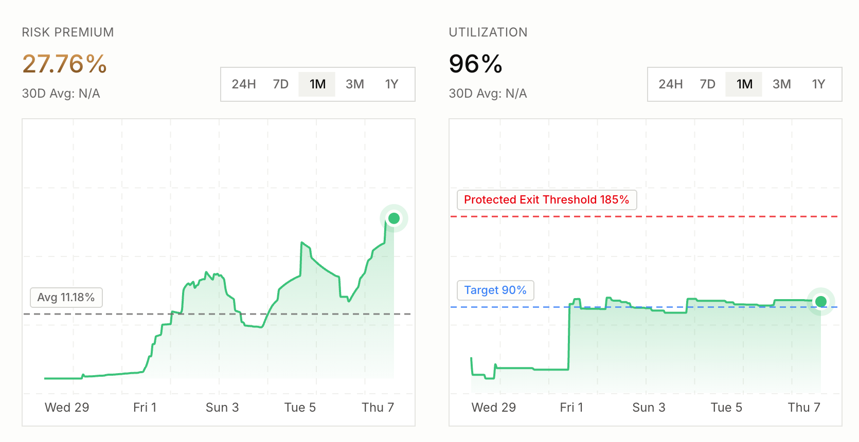Image resolution: width=859 pixels, height=442 pixels.
Task: Select 1Y range for Risk Premium chart
Action: coord(392,84)
